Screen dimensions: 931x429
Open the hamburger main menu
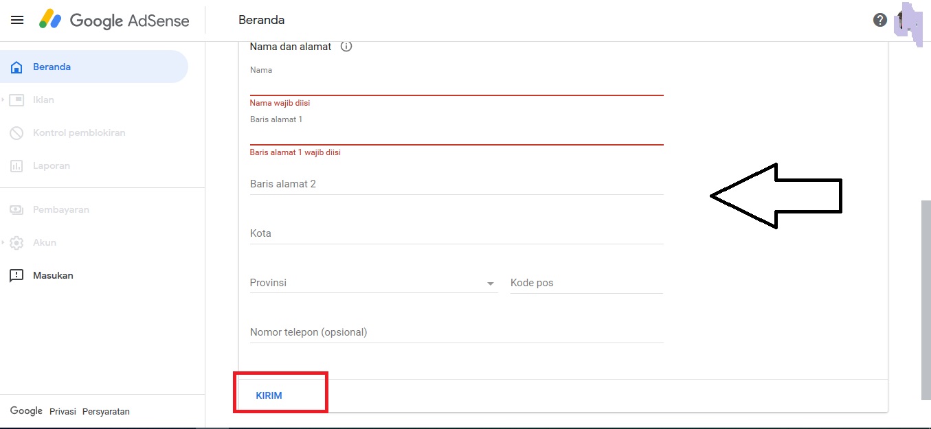click(x=17, y=20)
